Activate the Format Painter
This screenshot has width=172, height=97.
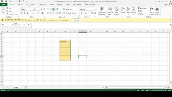pos(12,14)
